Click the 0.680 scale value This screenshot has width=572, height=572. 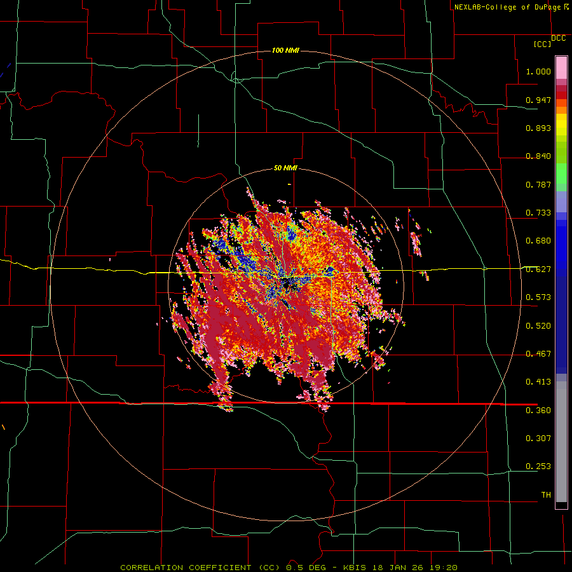[x=538, y=241]
